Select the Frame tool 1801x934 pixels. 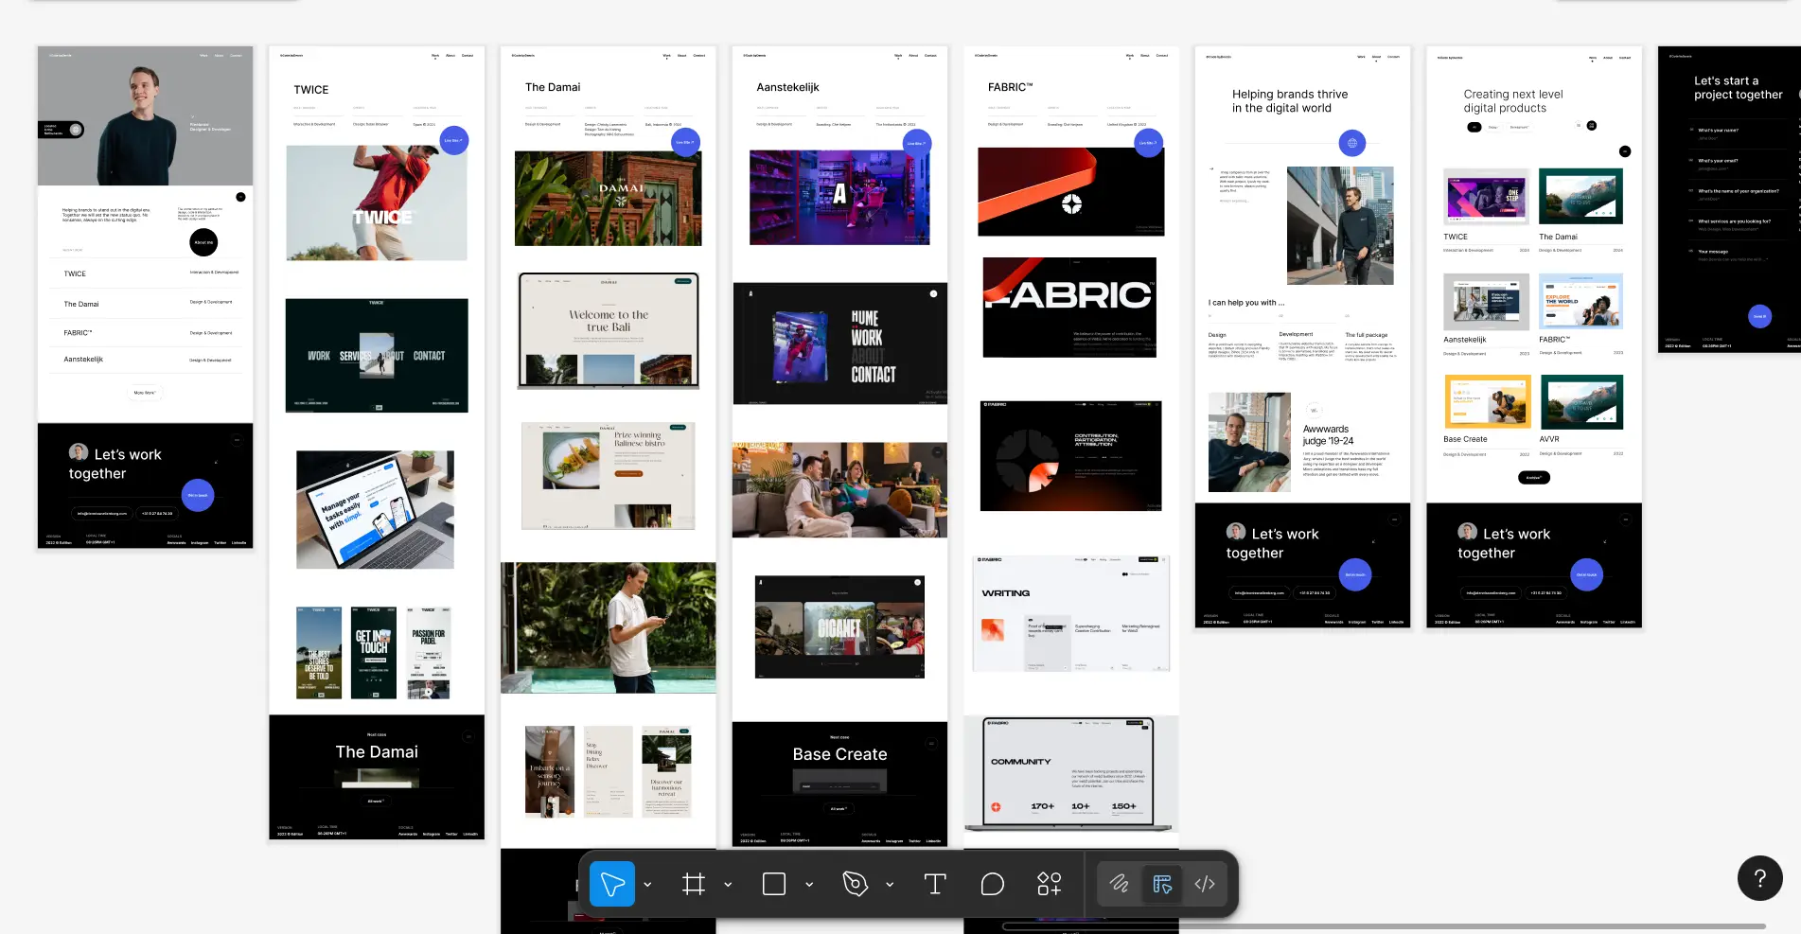[x=694, y=884]
